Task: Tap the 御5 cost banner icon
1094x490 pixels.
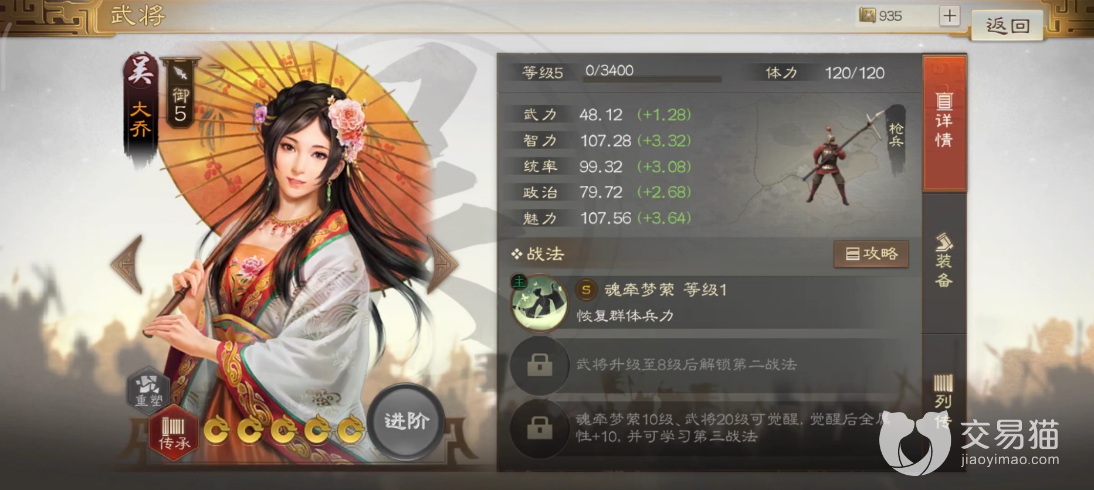Action: pos(179,92)
